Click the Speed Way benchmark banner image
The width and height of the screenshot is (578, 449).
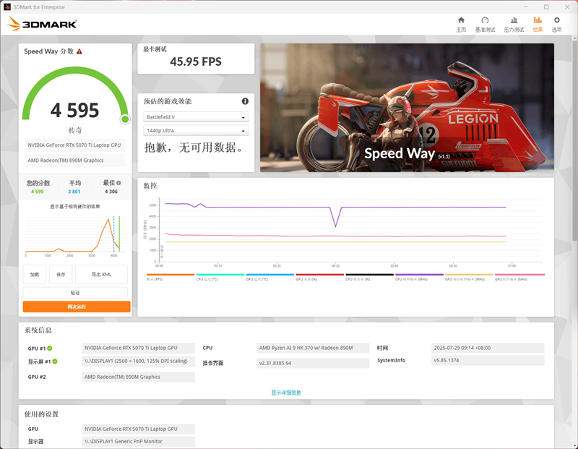(407, 108)
